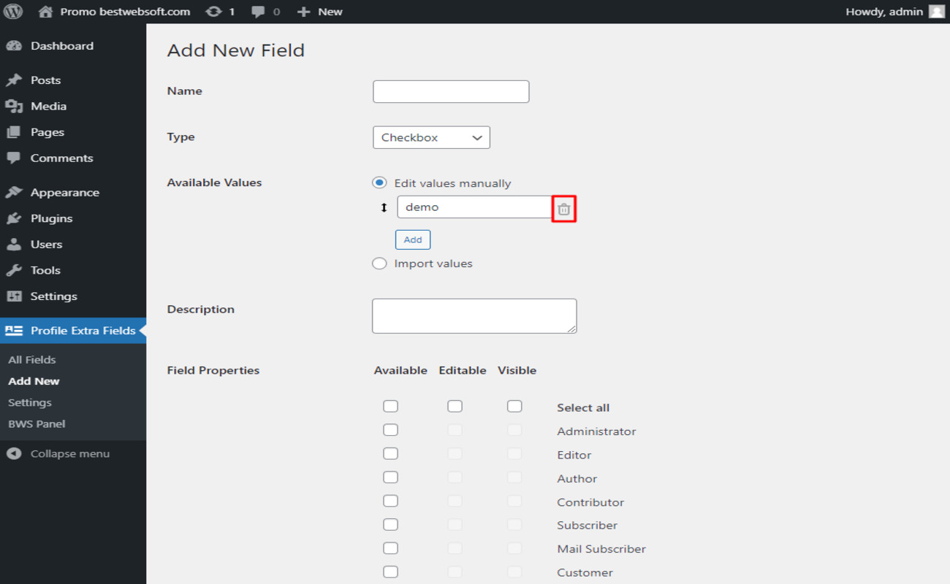The width and height of the screenshot is (950, 584).
Task: Select Edit values manually radio button
Action: (379, 182)
